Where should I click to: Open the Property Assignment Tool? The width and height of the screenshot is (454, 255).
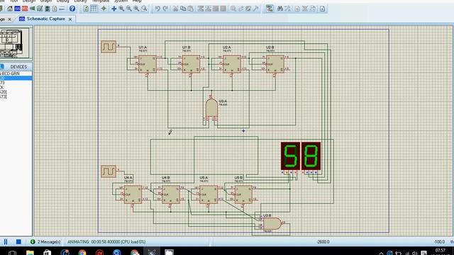click(287, 8)
